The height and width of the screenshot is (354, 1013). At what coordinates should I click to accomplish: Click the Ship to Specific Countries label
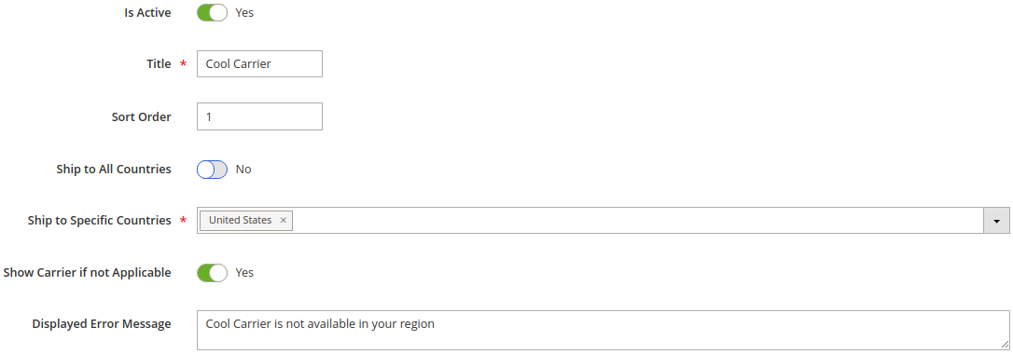(x=100, y=221)
